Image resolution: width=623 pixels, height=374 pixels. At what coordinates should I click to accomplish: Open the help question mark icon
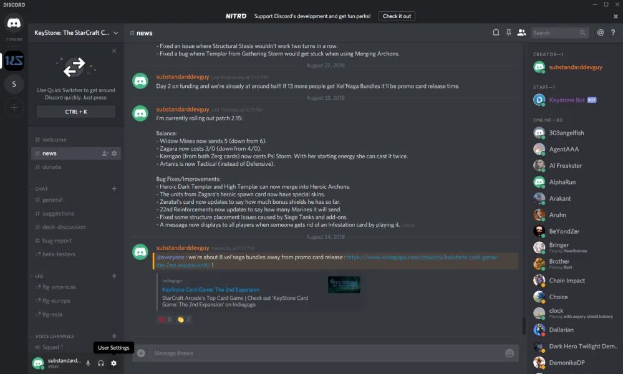(613, 32)
